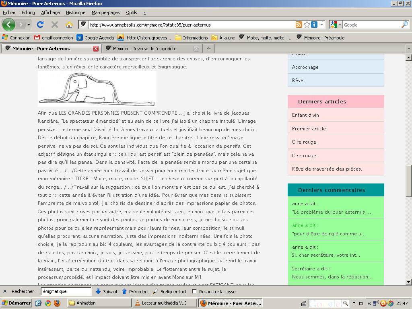Viewport: 412px width, 309px height.
Task: Open the Historique menu
Action: [x=76, y=12]
